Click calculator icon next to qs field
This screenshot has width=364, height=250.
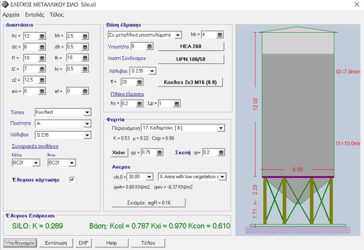coord(160,152)
